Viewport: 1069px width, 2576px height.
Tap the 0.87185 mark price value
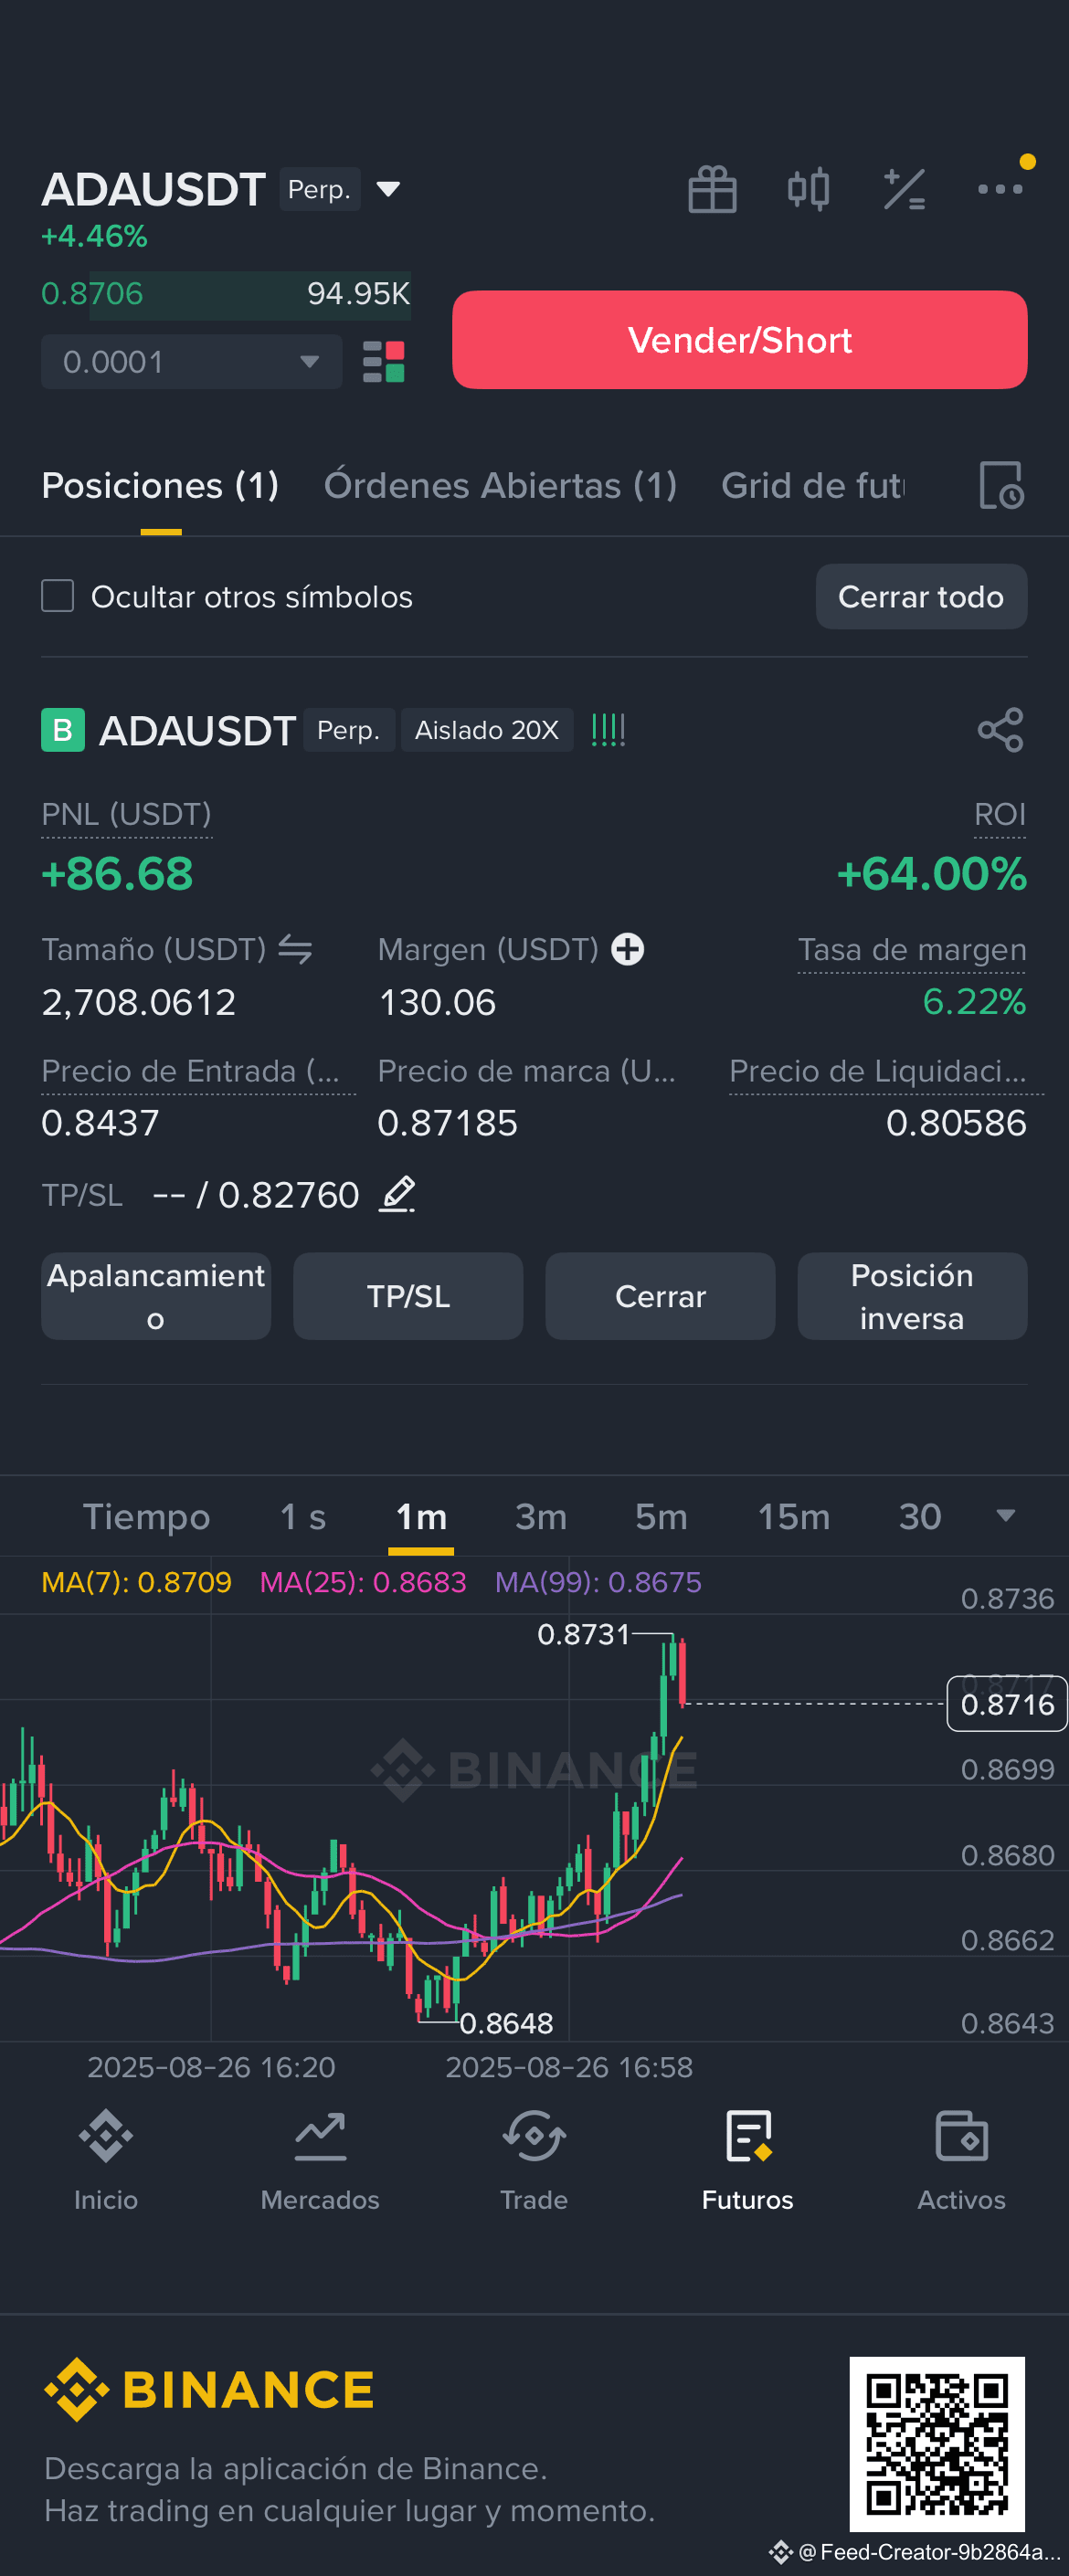[447, 1123]
